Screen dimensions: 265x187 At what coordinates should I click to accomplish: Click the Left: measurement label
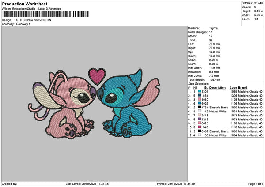click(191, 44)
